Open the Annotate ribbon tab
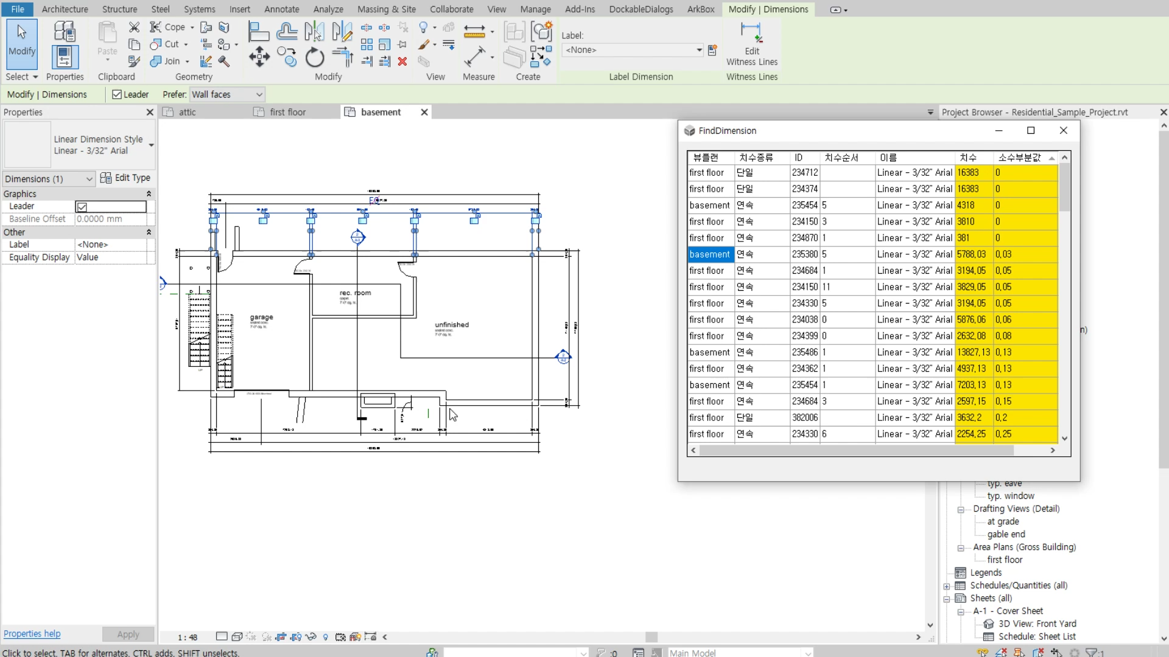 tap(281, 9)
